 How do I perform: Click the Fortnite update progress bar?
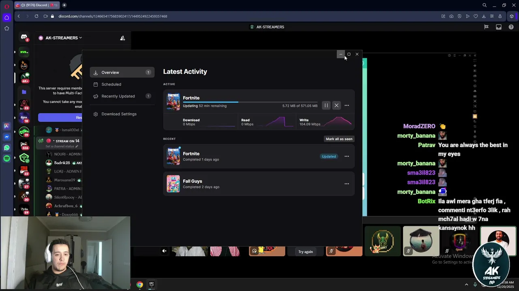click(x=250, y=102)
